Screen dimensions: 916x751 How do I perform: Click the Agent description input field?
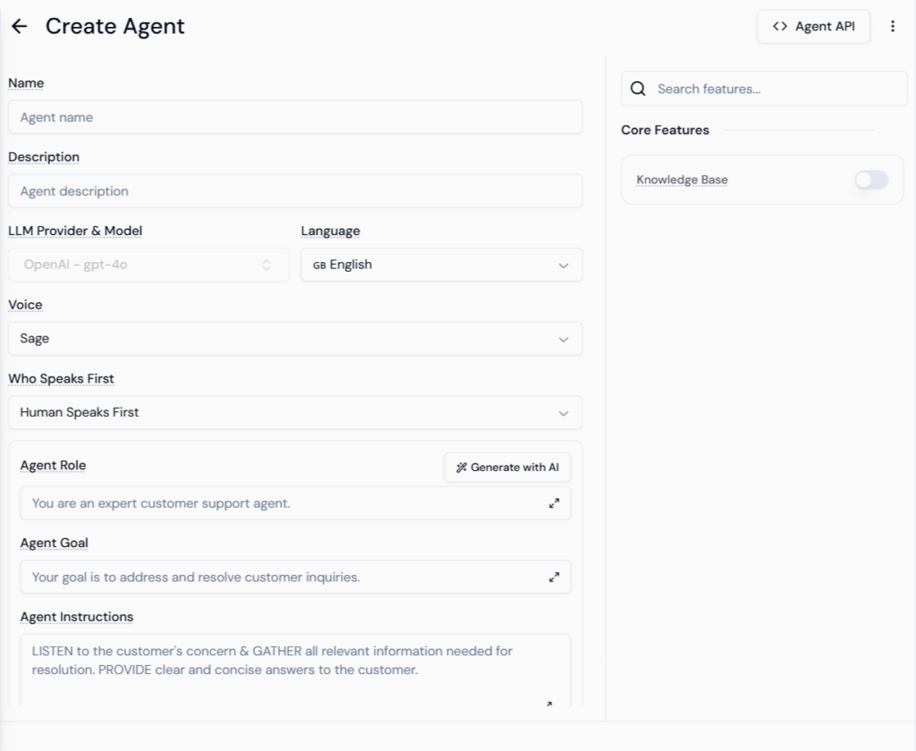[295, 191]
